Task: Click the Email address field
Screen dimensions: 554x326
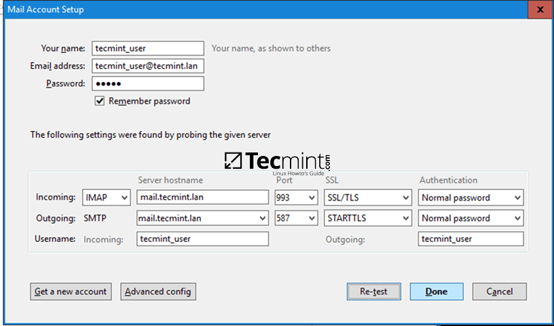Action: 148,66
